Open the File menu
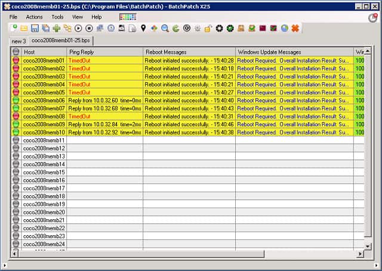382x271 pixels. pos(13,17)
